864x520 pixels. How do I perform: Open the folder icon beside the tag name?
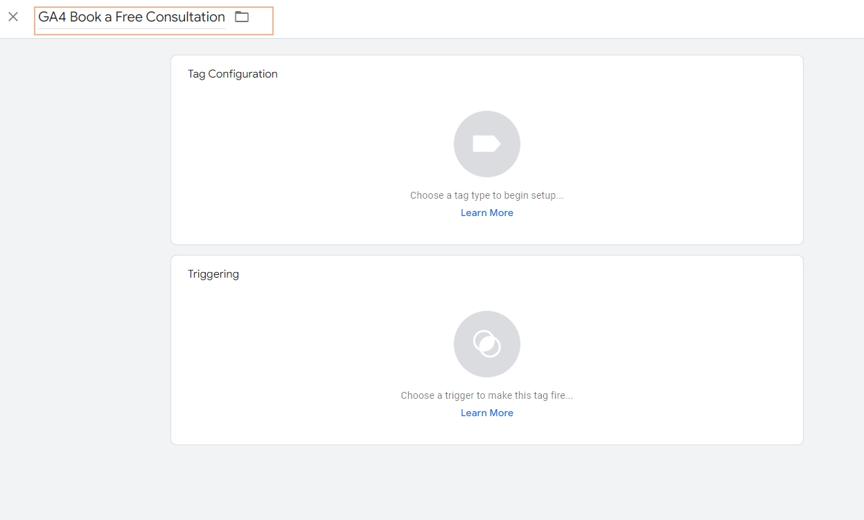242,17
